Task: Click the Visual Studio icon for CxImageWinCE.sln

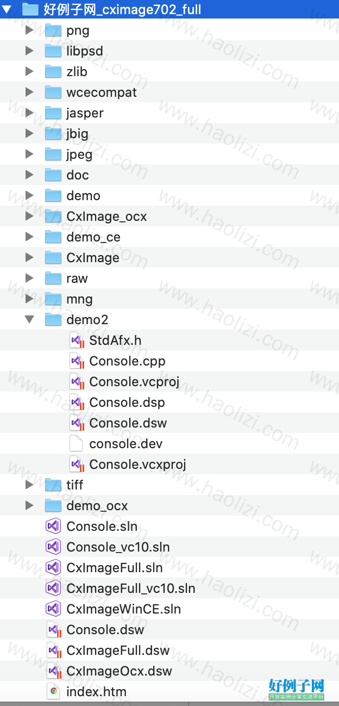Action: tap(53, 609)
